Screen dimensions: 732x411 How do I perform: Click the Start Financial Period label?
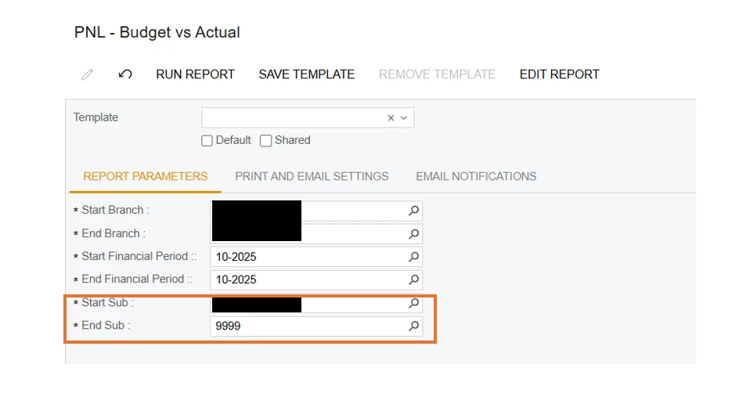tap(139, 256)
